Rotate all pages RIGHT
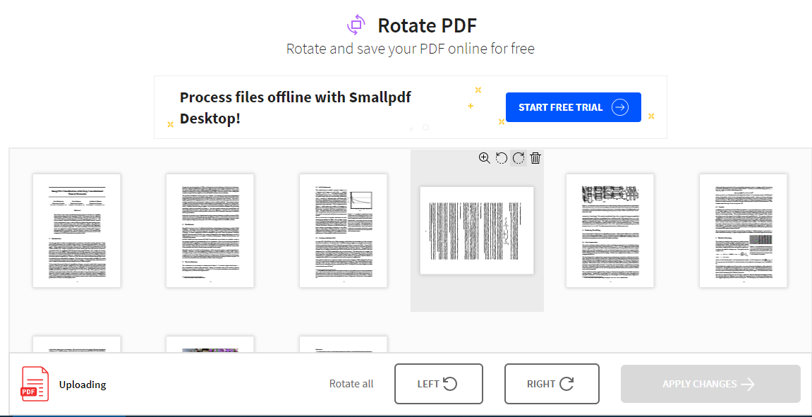Screen dimensions: 812x417 [552, 384]
